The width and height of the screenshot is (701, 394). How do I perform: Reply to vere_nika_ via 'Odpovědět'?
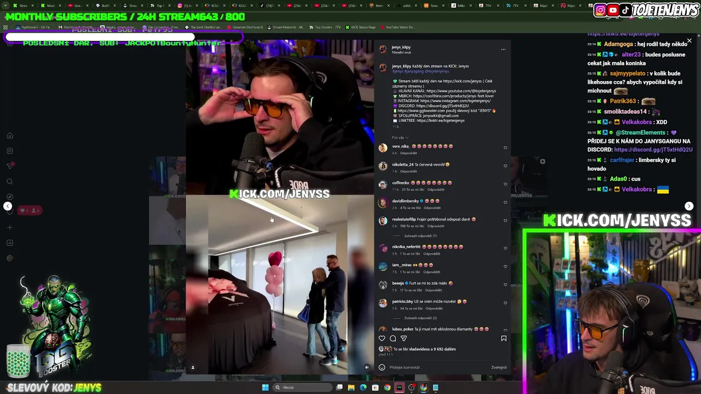[408, 153]
